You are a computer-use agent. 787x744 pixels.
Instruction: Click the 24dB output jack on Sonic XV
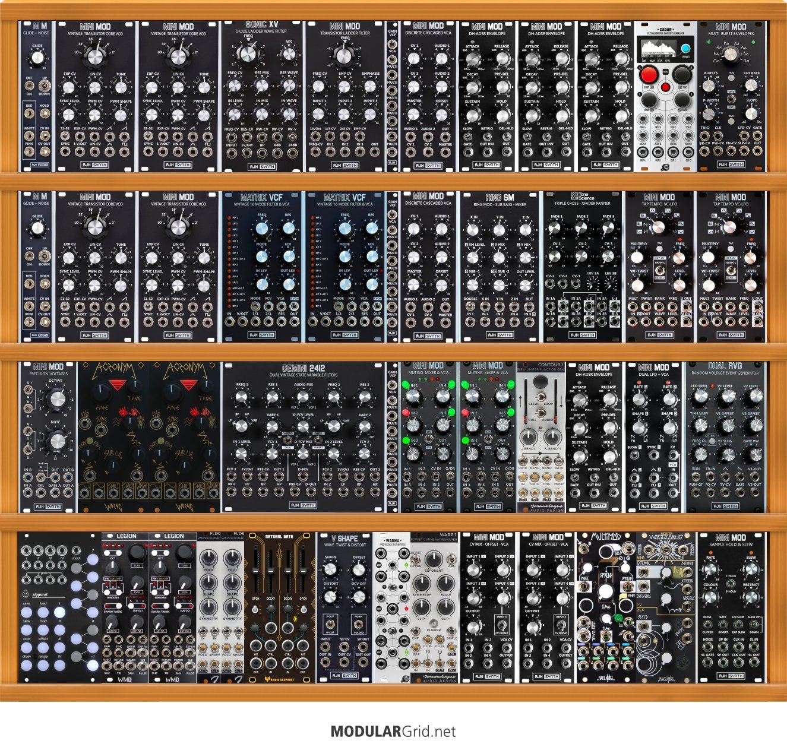click(x=292, y=153)
